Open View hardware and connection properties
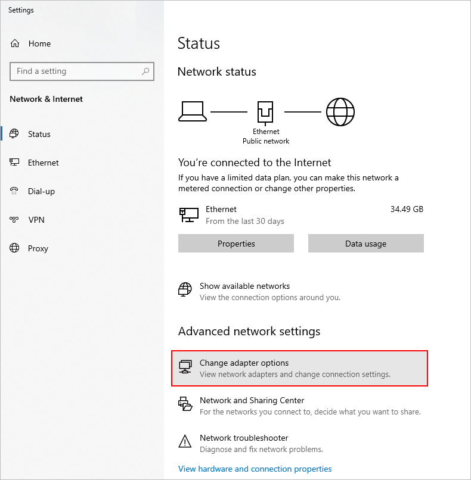The width and height of the screenshot is (471, 480). click(x=255, y=469)
